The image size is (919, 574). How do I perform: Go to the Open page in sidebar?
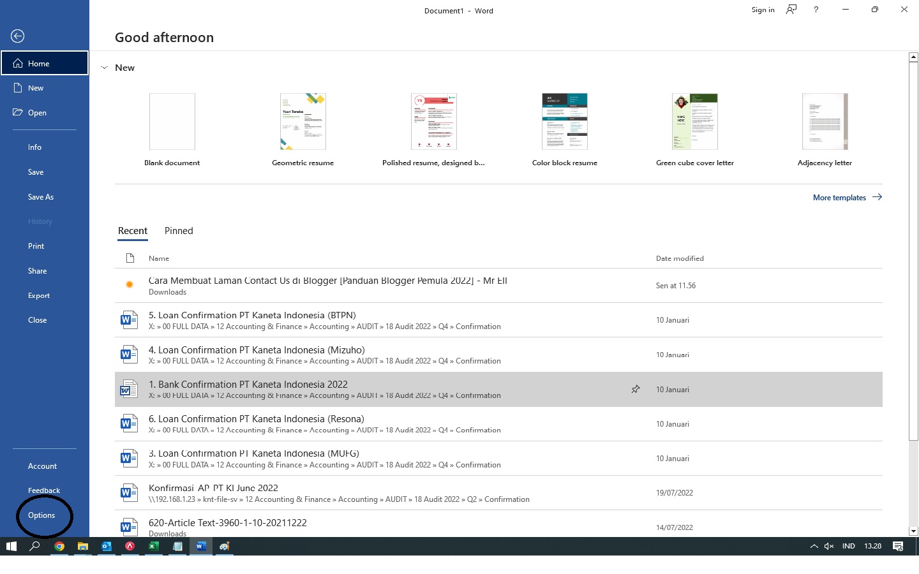pyautogui.click(x=45, y=113)
